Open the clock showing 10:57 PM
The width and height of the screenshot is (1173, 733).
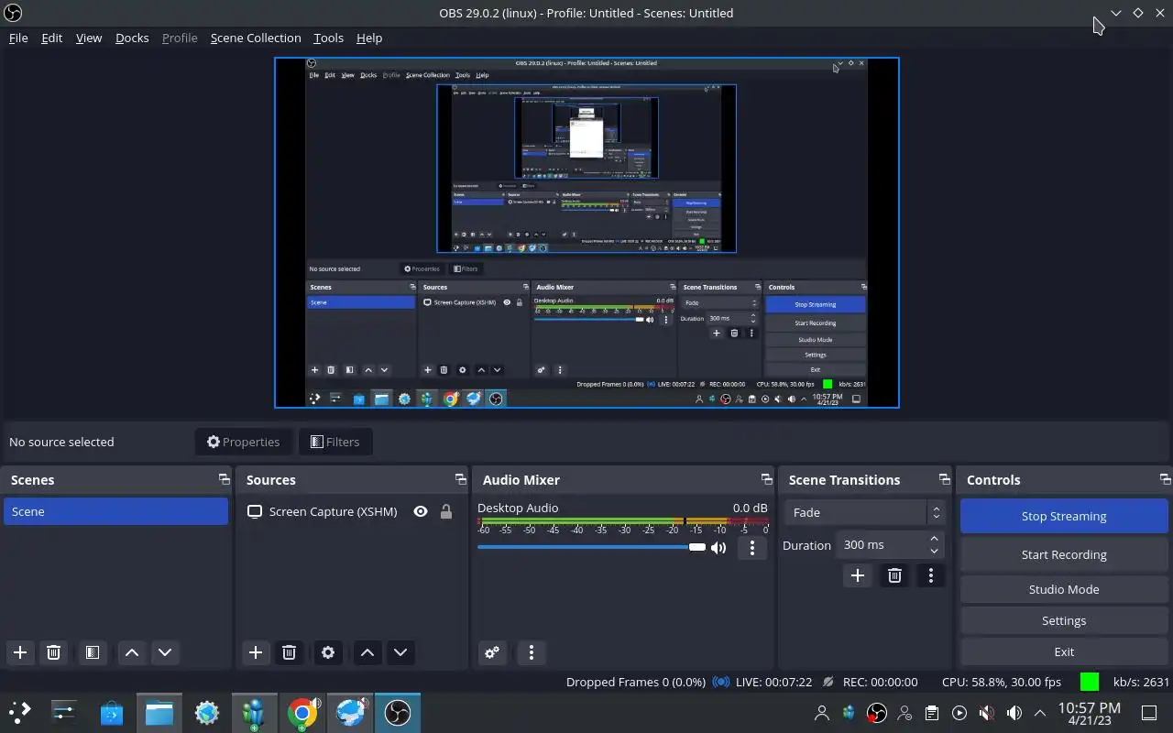[1089, 713]
